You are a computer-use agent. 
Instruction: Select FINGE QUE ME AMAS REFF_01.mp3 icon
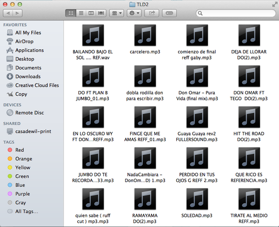point(145,117)
